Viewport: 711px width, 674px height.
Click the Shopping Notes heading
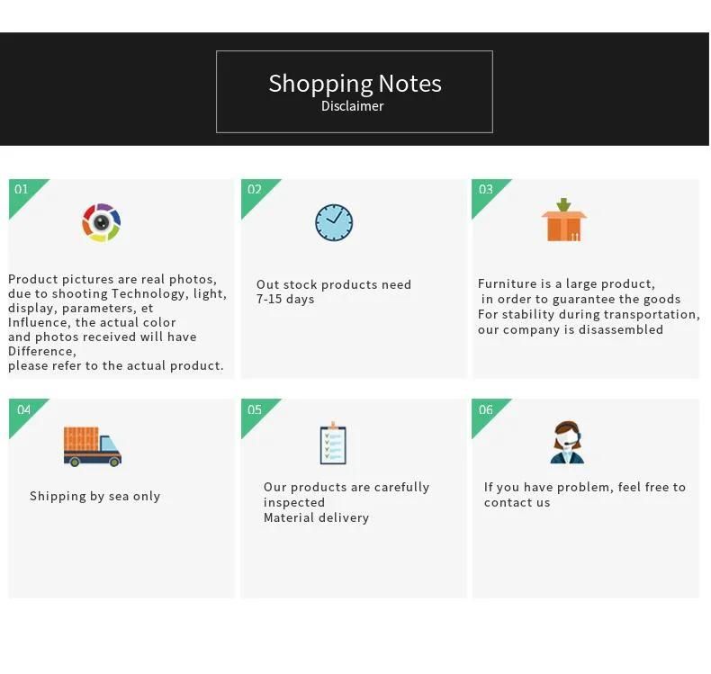355,84
